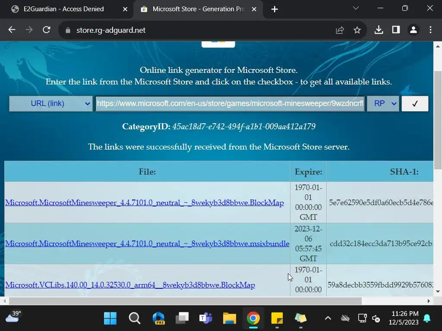Open the browser side panel icon
The image size is (442, 331).
(x=396, y=30)
